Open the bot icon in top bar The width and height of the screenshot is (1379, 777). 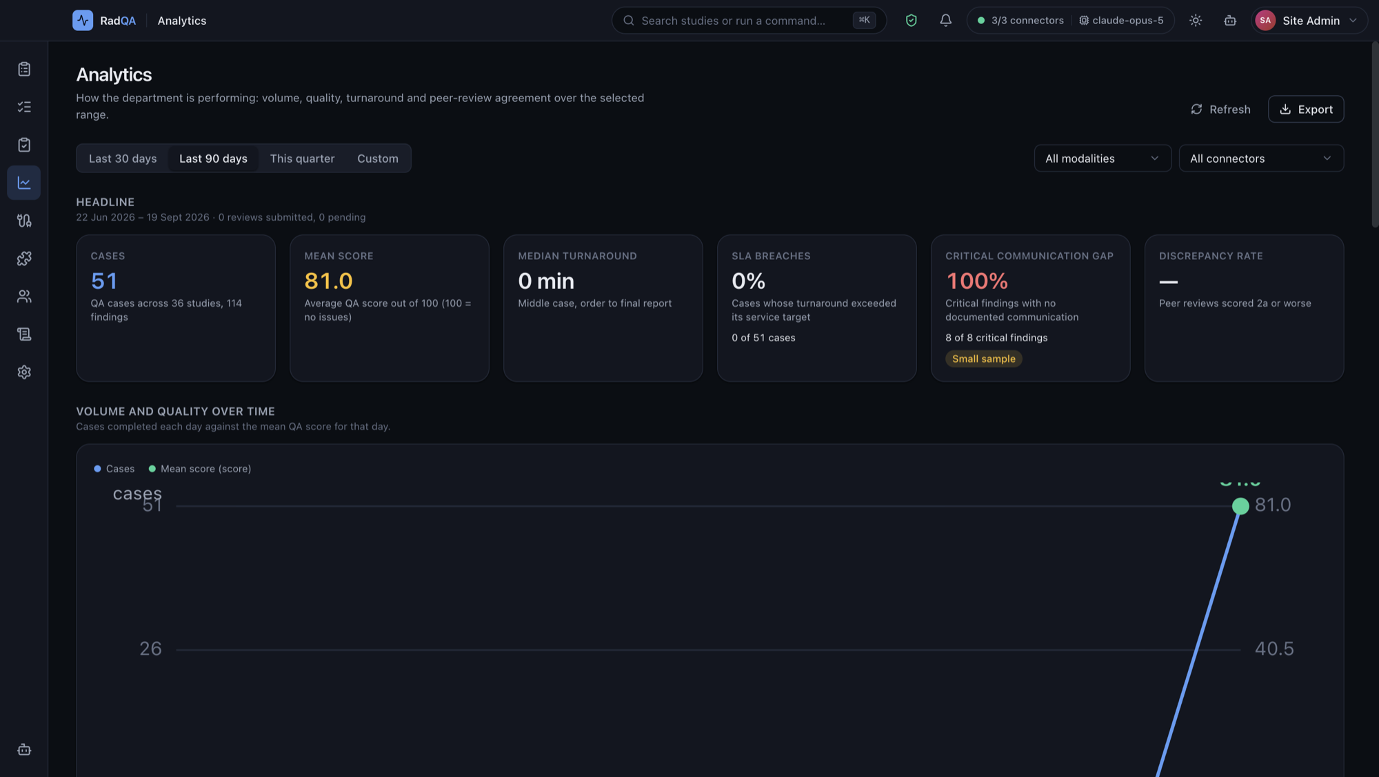(x=1230, y=21)
